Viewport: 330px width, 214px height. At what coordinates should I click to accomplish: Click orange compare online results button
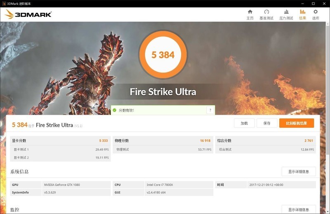point(296,123)
